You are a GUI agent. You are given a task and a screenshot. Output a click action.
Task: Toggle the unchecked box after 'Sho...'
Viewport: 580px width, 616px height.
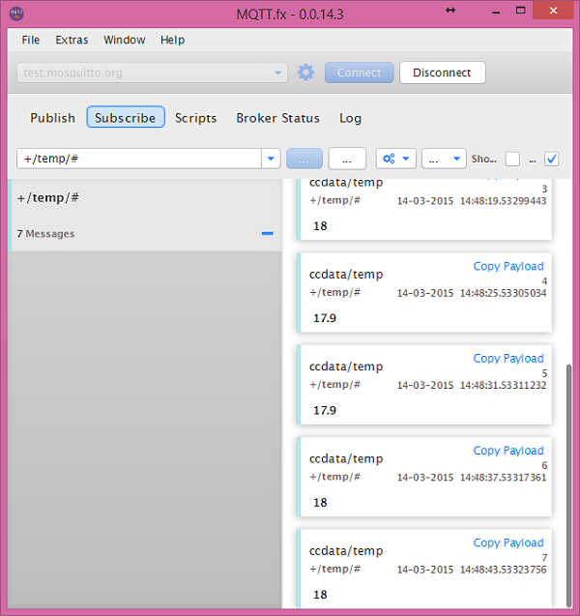pos(512,160)
